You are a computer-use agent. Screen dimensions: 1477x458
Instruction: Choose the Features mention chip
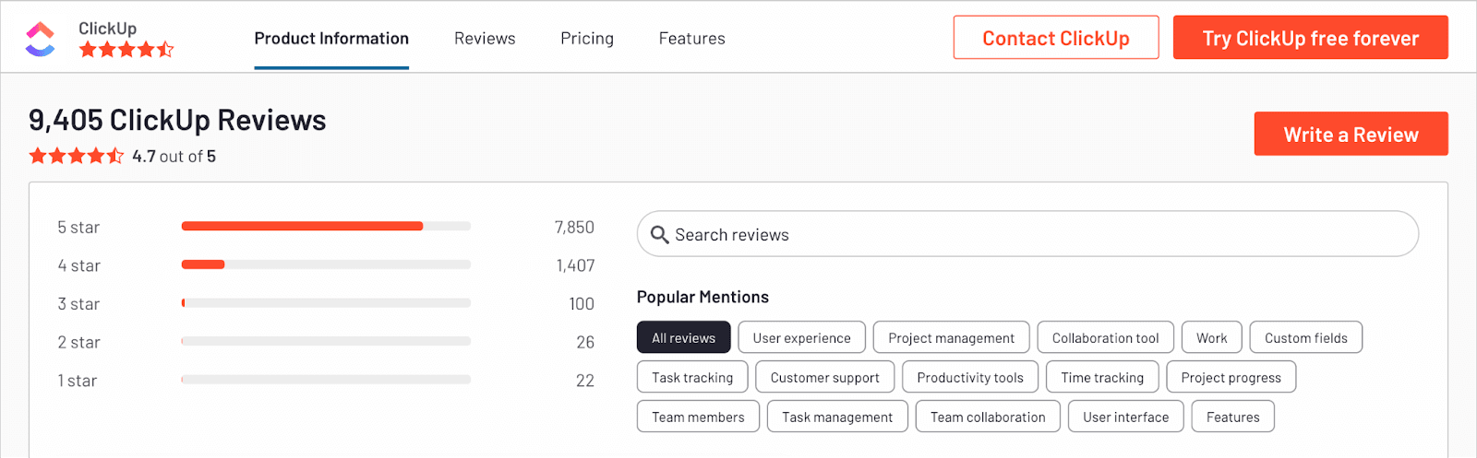point(1233,417)
